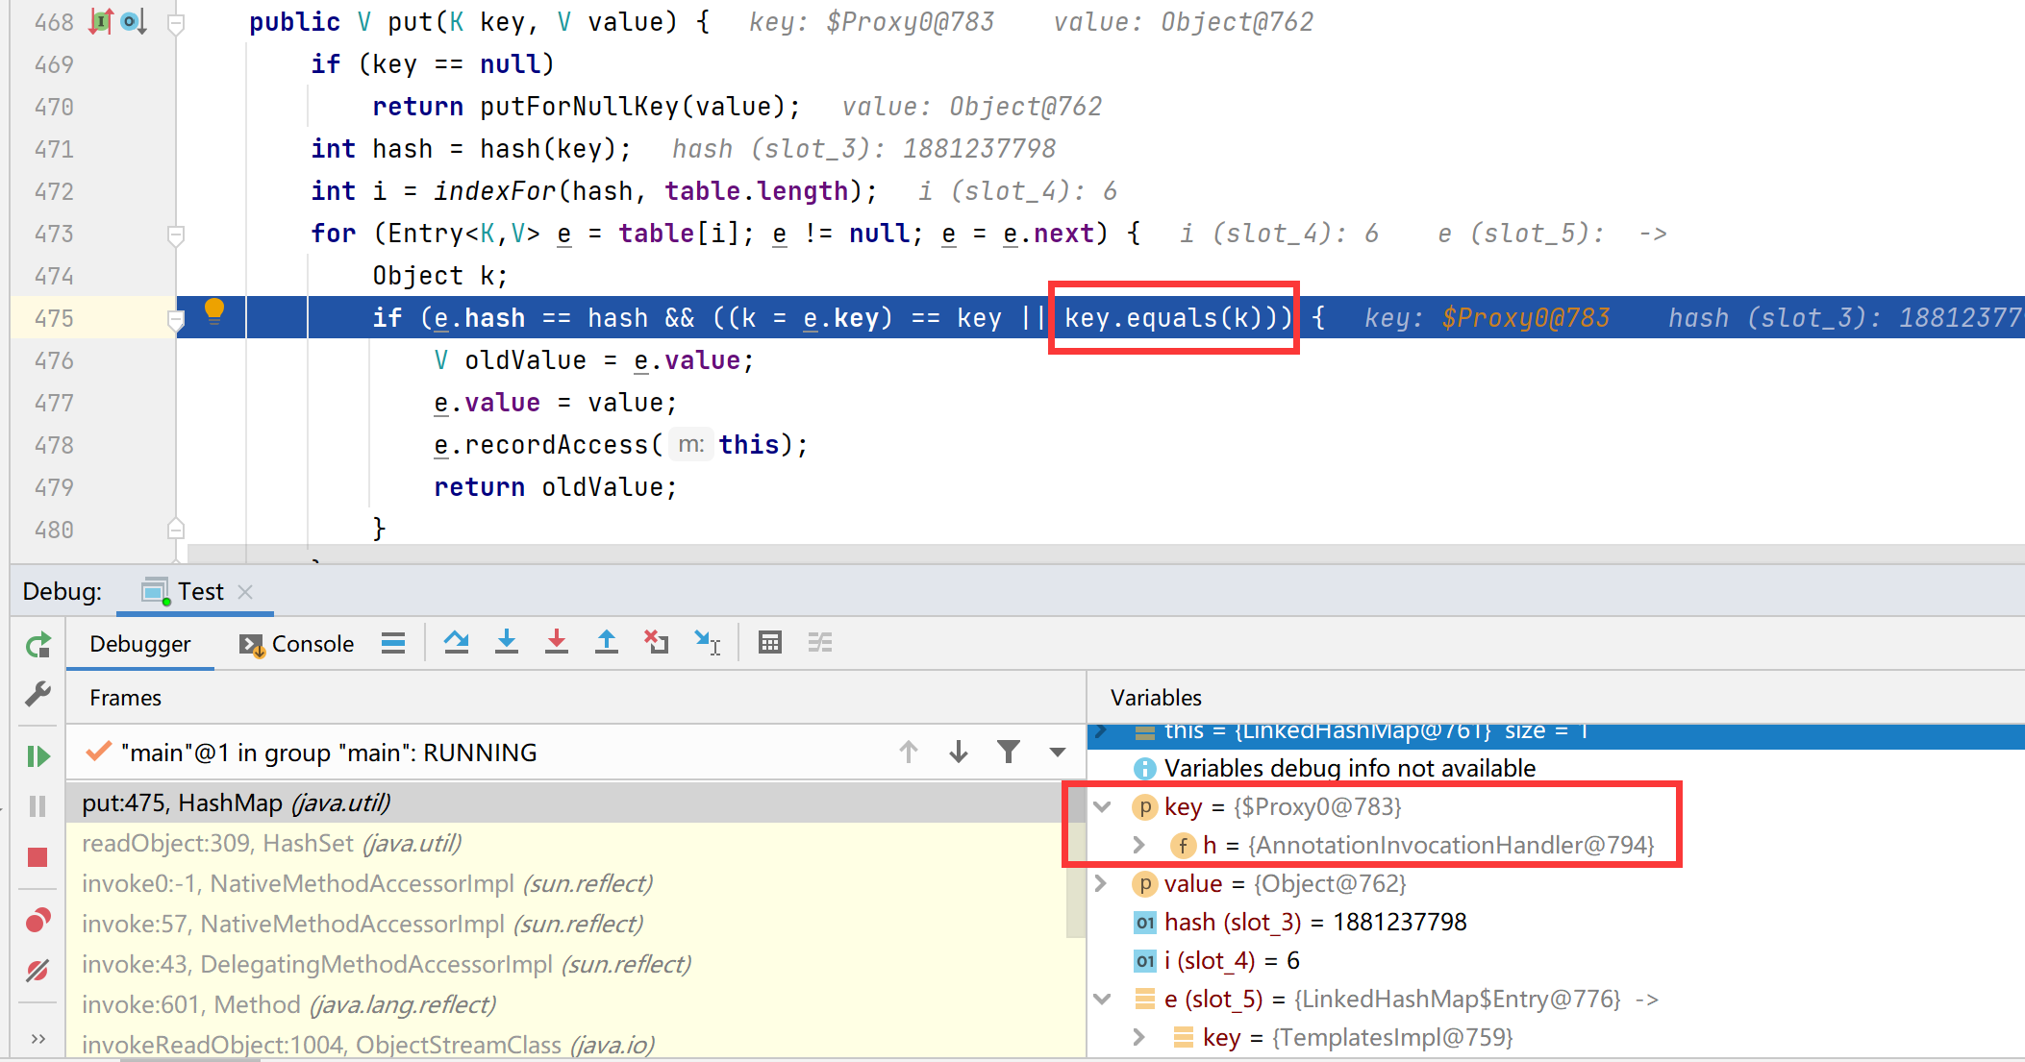Resume program execution
Screen dimensions: 2025x1062
pos(37,756)
